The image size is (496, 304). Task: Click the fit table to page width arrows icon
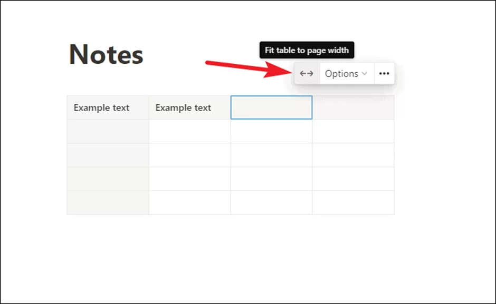[x=307, y=74]
